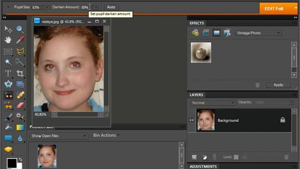Screen dimensions: 300x169
Task: Select the Eraser tool
Action: click(x=20, y=105)
